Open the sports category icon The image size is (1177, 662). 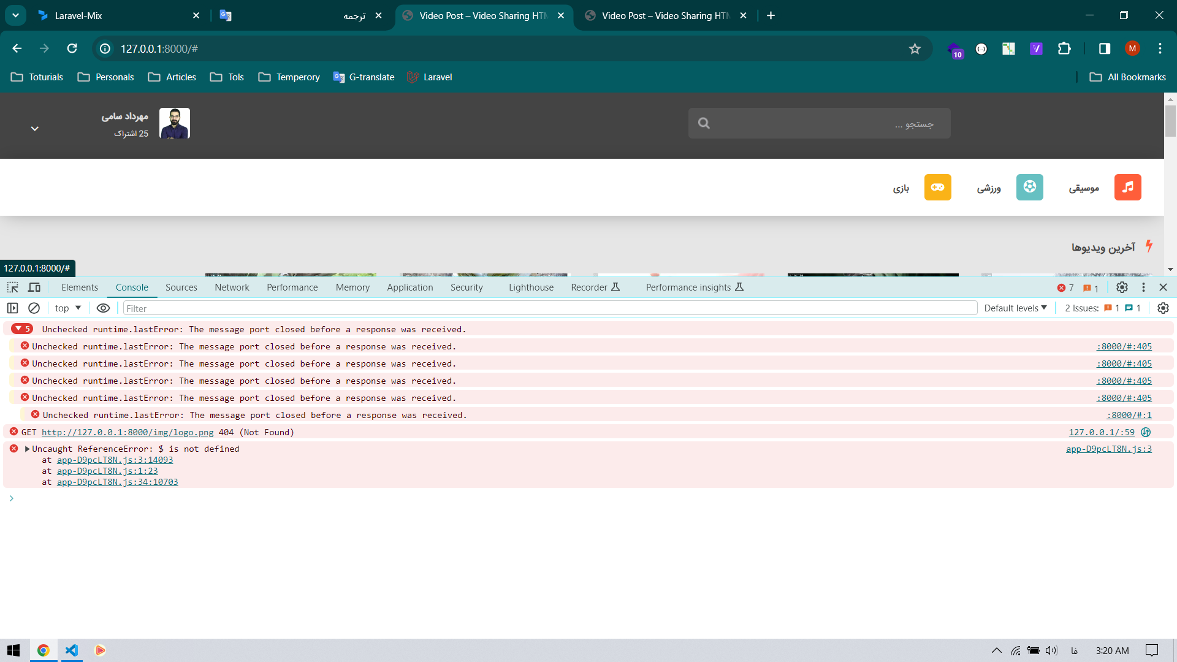(1029, 187)
